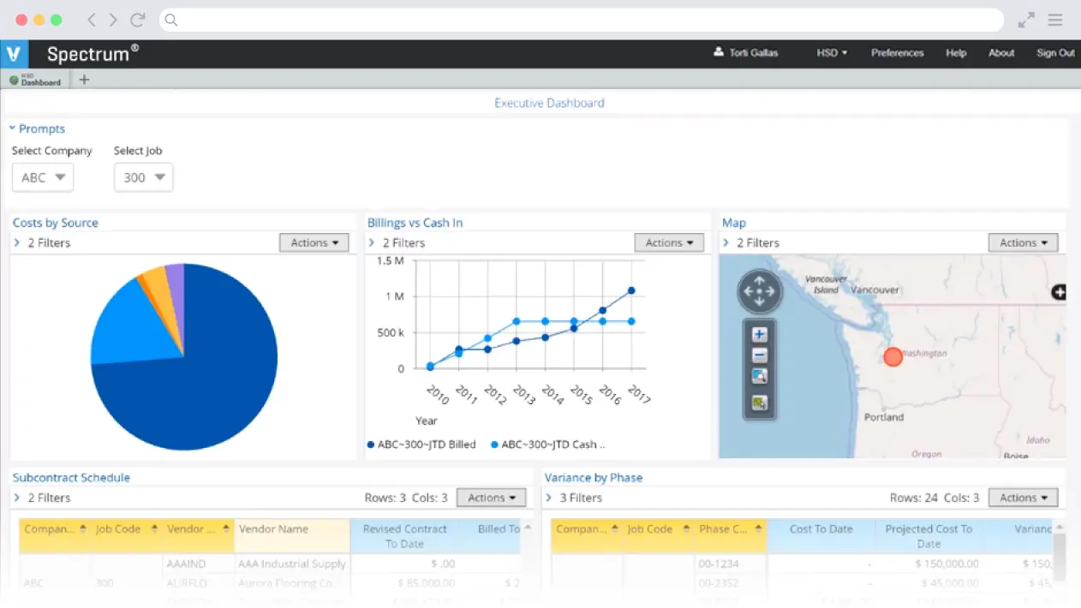Screen dimensions: 1081x608
Task: Click the 2017 JTD Billed data point
Action: pos(631,291)
